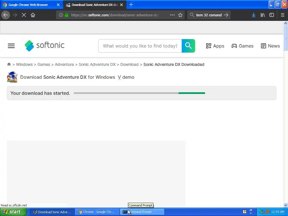Open Softonic hamburger site menu

tap(11, 46)
